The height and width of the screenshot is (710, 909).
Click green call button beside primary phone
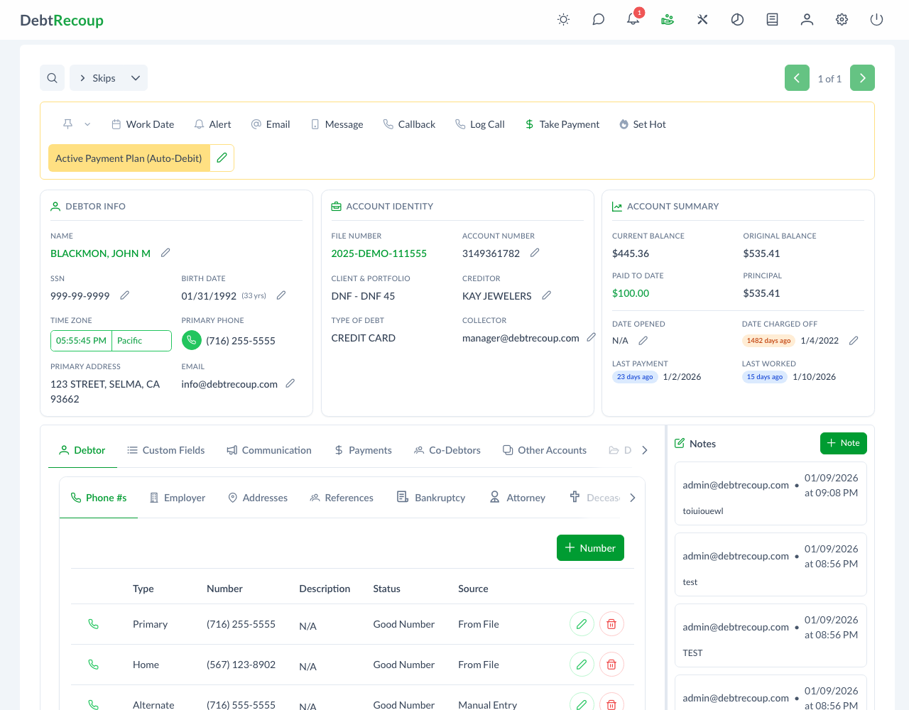(x=192, y=341)
